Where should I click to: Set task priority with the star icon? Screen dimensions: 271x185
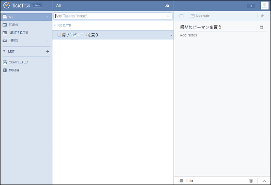[262, 16]
